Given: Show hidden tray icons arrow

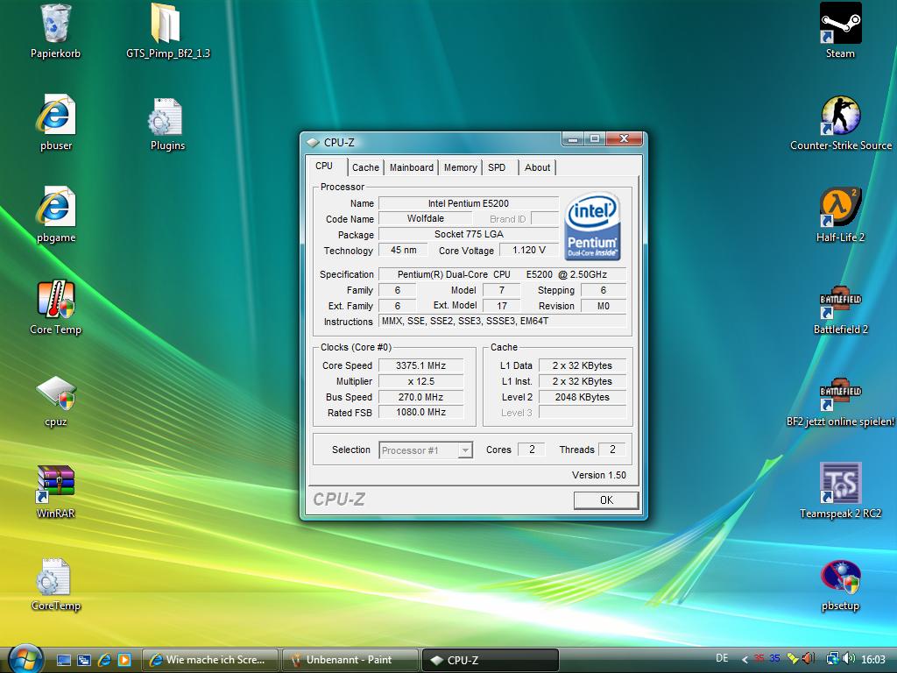Looking at the screenshot, I should (x=745, y=660).
